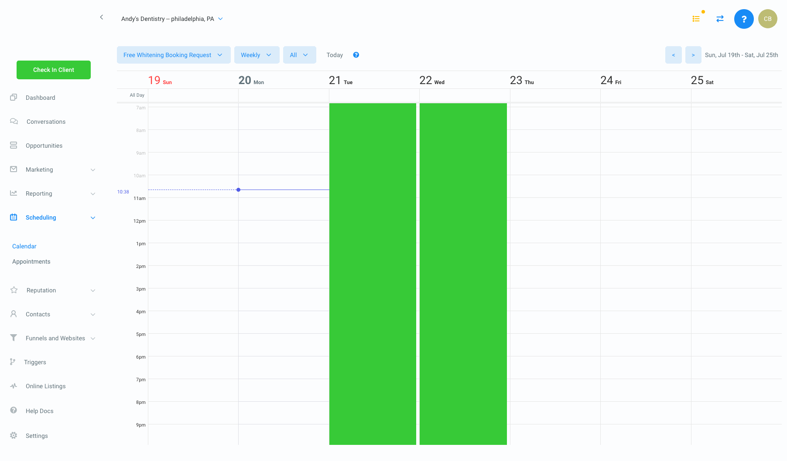Expand the Reporting menu chevron

coord(93,194)
